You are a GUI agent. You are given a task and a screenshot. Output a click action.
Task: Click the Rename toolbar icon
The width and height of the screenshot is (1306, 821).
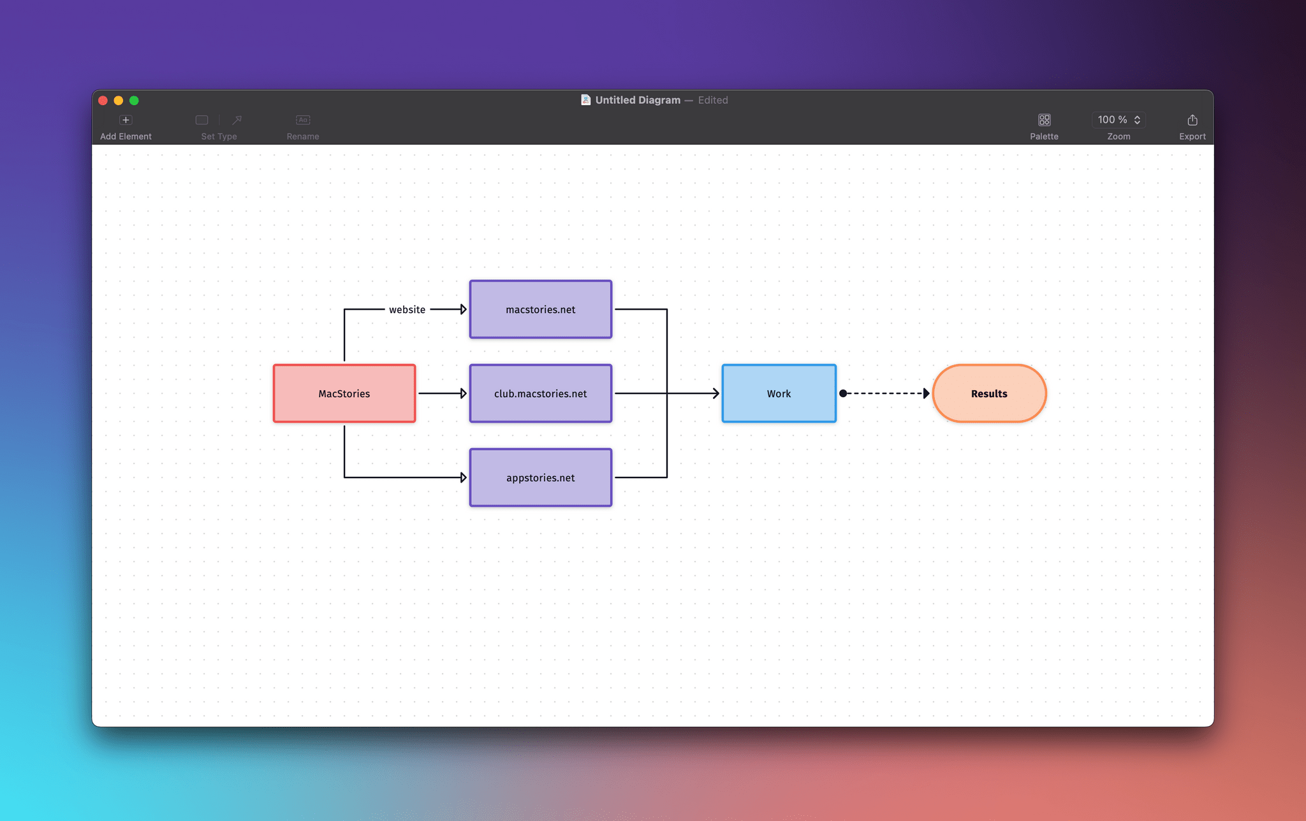(303, 120)
